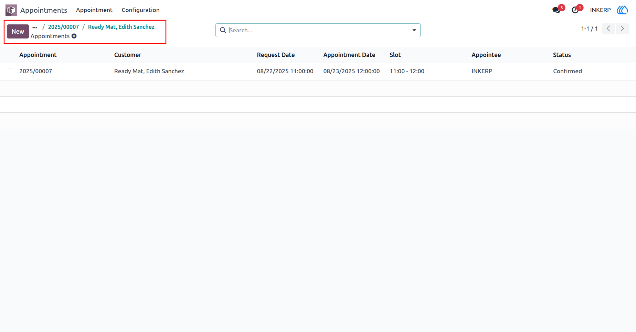The image size is (636, 332).
Task: Follow the 2025/00007 breadcrumb link
Action: pyautogui.click(x=63, y=27)
